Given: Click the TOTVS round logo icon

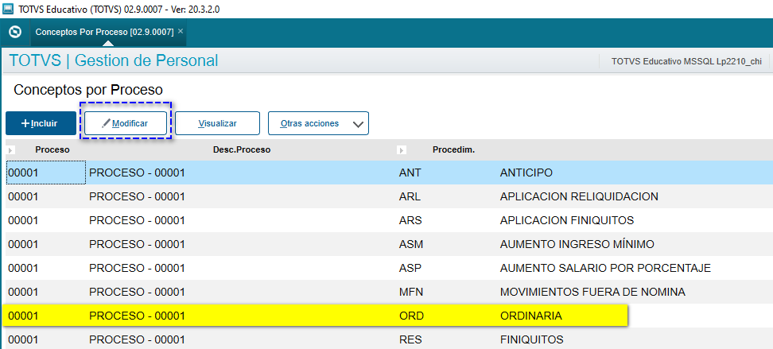Looking at the screenshot, I should pos(14,33).
